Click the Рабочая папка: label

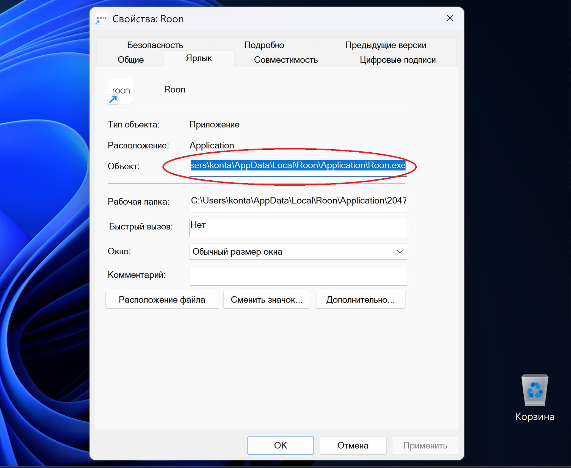pos(139,202)
